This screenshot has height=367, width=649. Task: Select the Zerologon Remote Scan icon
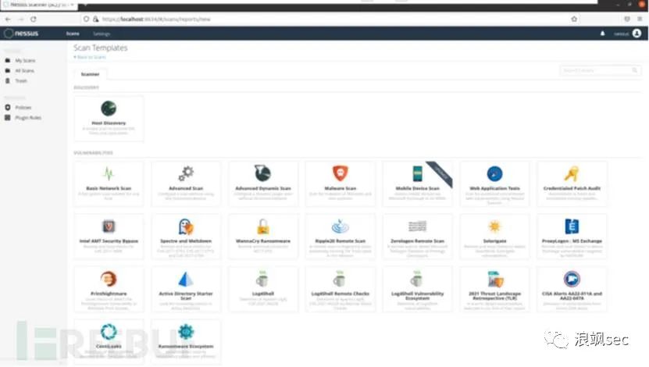417,226
